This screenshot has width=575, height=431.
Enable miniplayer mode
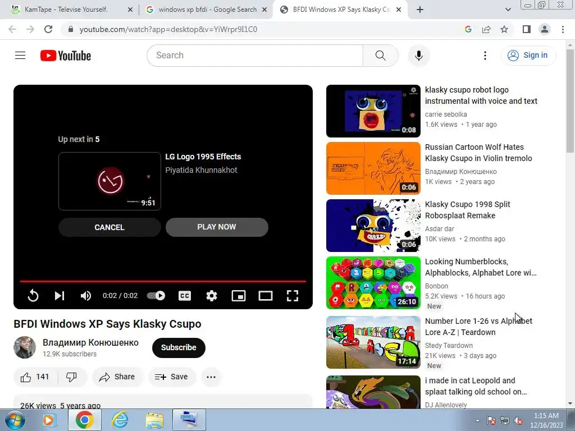pos(238,296)
